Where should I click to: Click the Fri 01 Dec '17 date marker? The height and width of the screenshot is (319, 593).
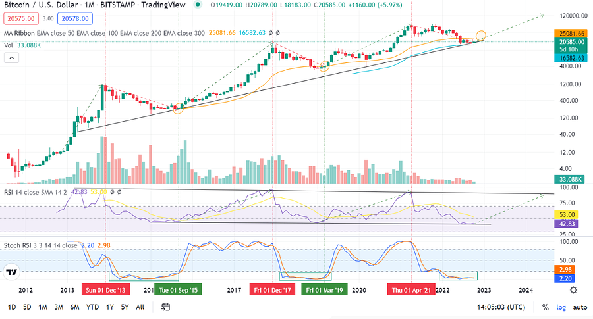tap(272, 290)
